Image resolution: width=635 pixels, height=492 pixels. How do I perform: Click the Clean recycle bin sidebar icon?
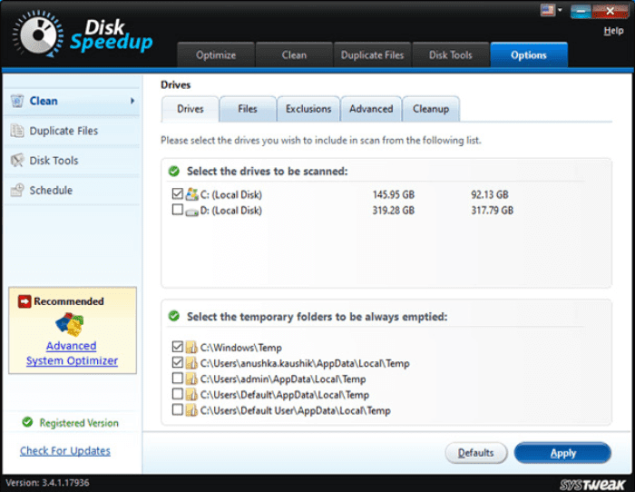coord(17,101)
